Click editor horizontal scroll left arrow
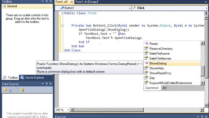The height and width of the screenshot is (118, 209). coord(72,110)
